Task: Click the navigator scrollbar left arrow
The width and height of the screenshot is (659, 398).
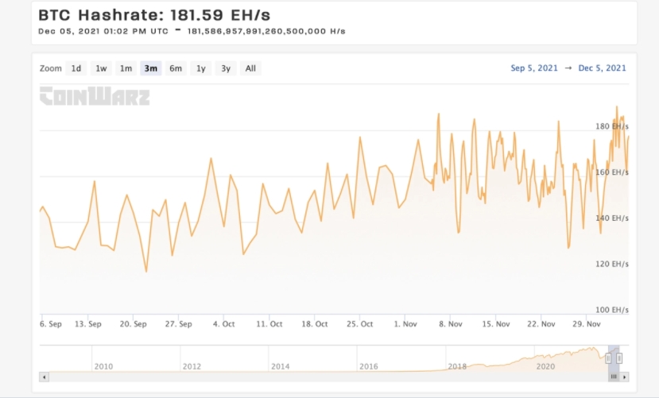Action: click(45, 377)
